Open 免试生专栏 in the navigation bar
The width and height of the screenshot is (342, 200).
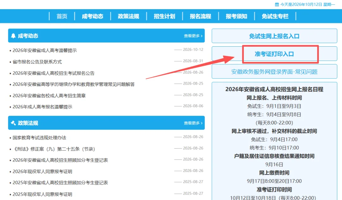coord(275,16)
